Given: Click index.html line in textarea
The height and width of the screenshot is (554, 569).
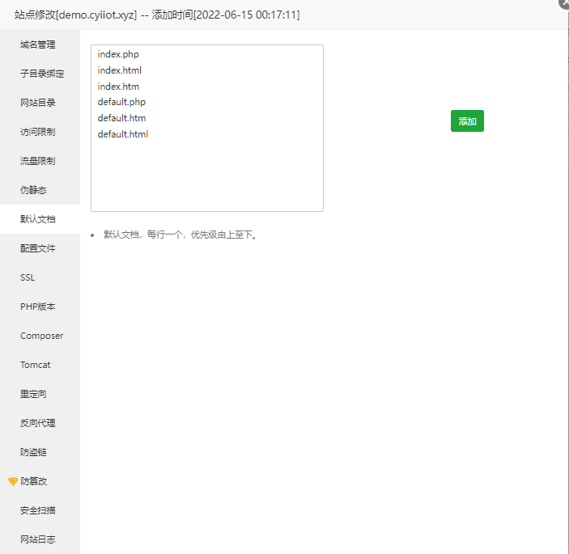Looking at the screenshot, I should (120, 70).
